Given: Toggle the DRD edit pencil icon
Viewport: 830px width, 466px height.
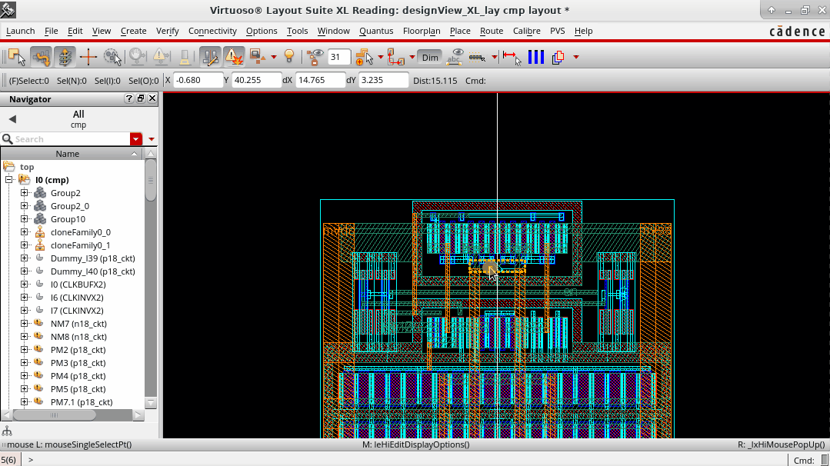Looking at the screenshot, I should (210, 57).
